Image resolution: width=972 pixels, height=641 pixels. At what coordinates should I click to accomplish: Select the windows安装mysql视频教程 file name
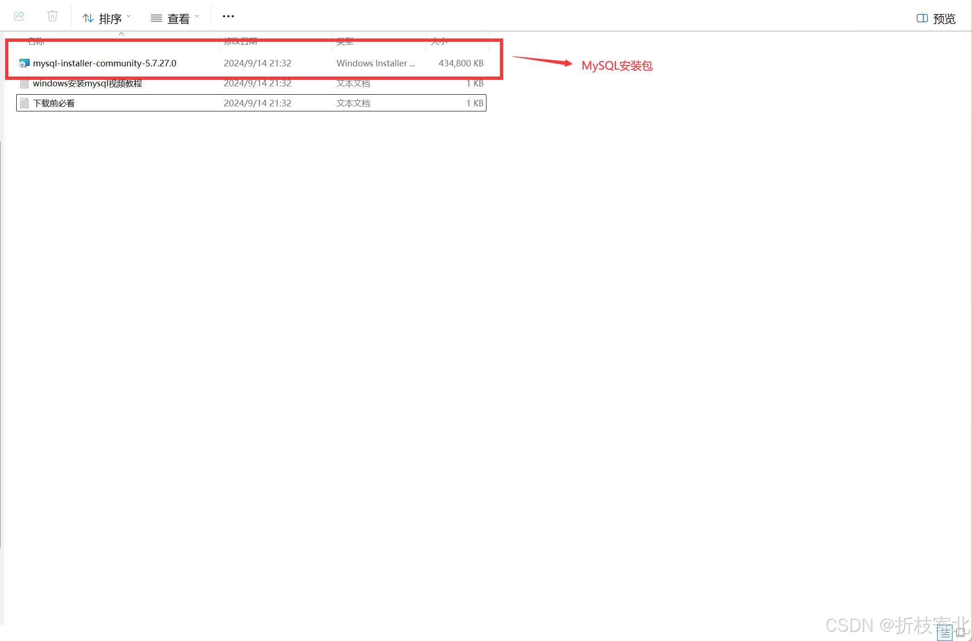click(x=87, y=84)
